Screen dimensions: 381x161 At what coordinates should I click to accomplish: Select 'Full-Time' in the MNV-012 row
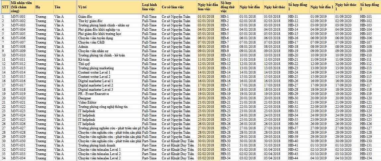pyautogui.click(x=151, y=64)
